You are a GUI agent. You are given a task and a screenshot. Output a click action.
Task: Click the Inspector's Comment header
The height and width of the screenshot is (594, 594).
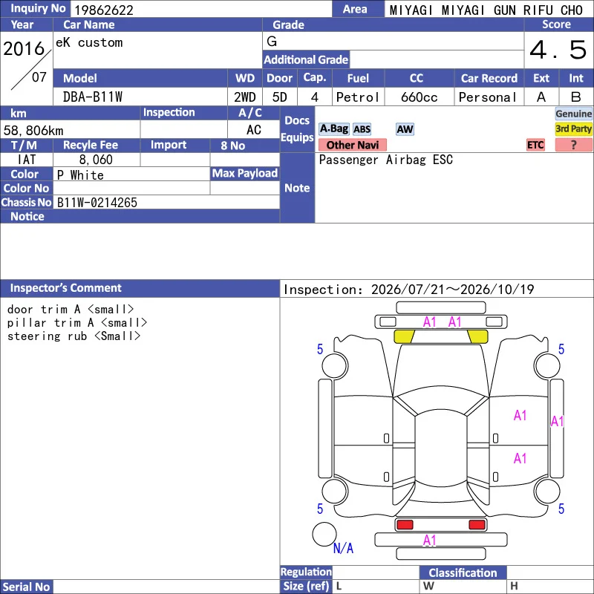click(x=140, y=288)
